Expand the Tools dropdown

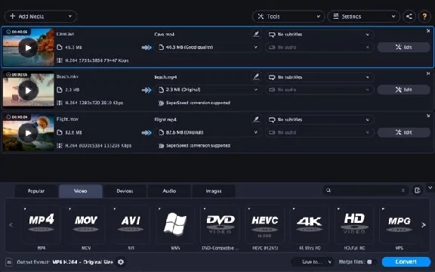[288, 17]
